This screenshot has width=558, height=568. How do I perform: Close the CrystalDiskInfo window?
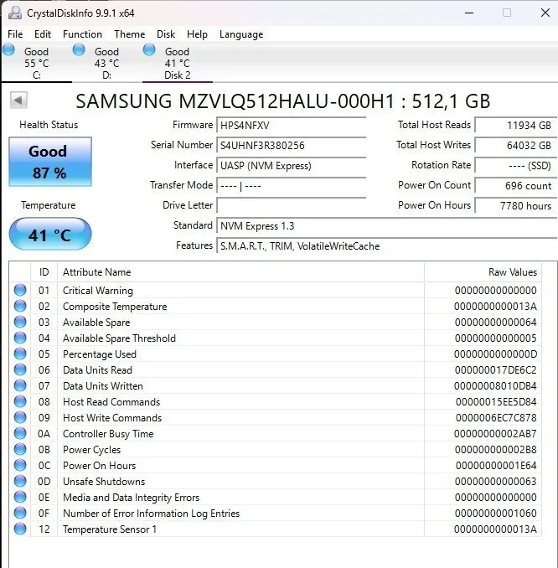(545, 13)
